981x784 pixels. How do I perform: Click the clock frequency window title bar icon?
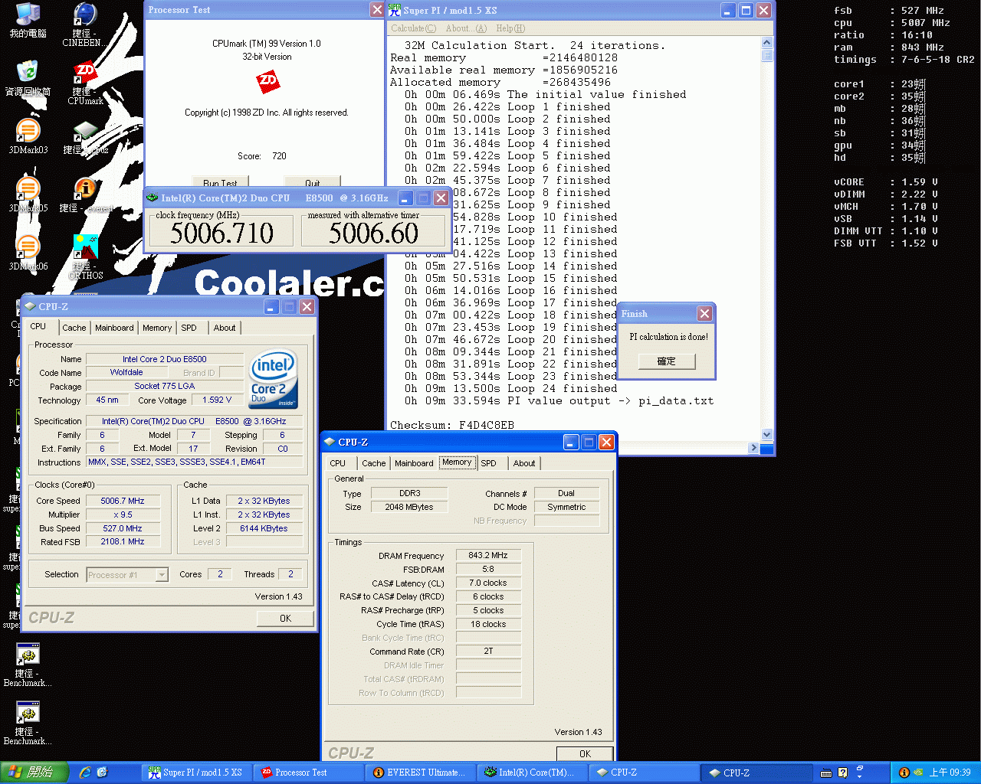point(152,198)
